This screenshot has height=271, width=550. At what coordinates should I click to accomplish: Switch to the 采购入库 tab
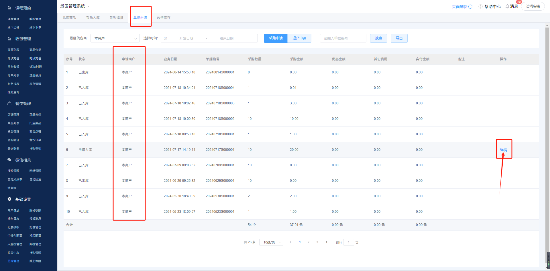[x=93, y=18]
